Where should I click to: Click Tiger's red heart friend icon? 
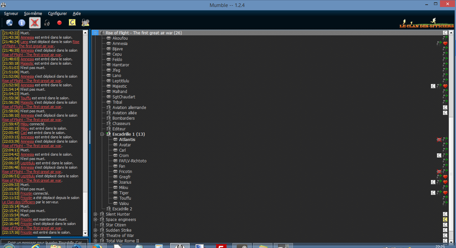coord(445,193)
